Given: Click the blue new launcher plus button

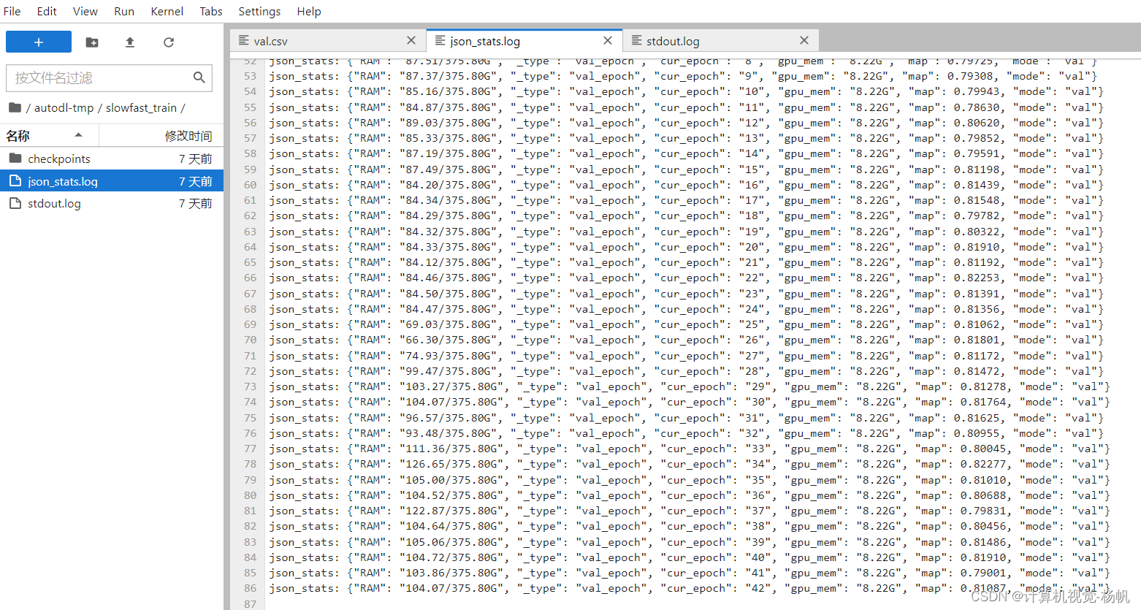Looking at the screenshot, I should [39, 42].
